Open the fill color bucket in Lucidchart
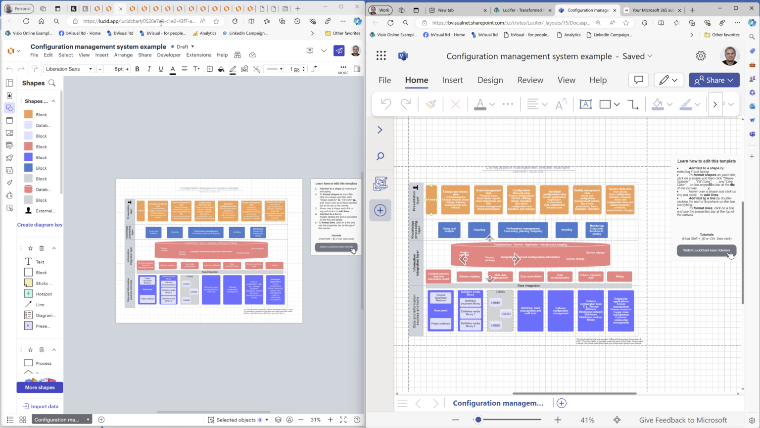760x428 pixels. point(221,69)
